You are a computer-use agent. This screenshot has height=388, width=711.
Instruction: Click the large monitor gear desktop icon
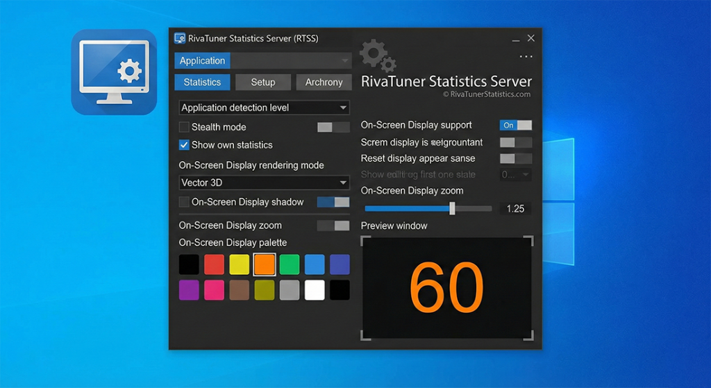(x=114, y=72)
